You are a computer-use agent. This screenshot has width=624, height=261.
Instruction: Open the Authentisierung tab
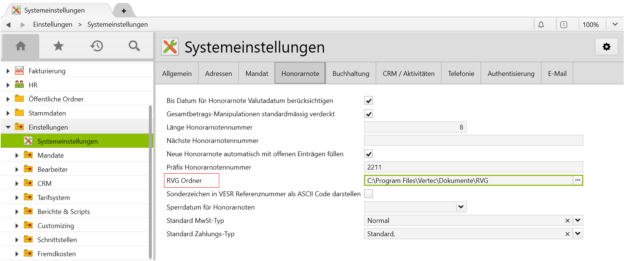pos(511,73)
